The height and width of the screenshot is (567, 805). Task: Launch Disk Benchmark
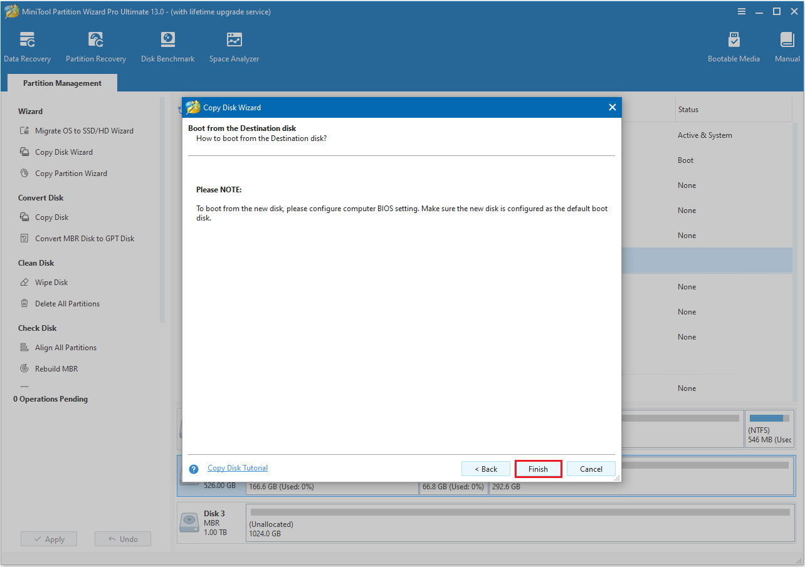point(167,45)
